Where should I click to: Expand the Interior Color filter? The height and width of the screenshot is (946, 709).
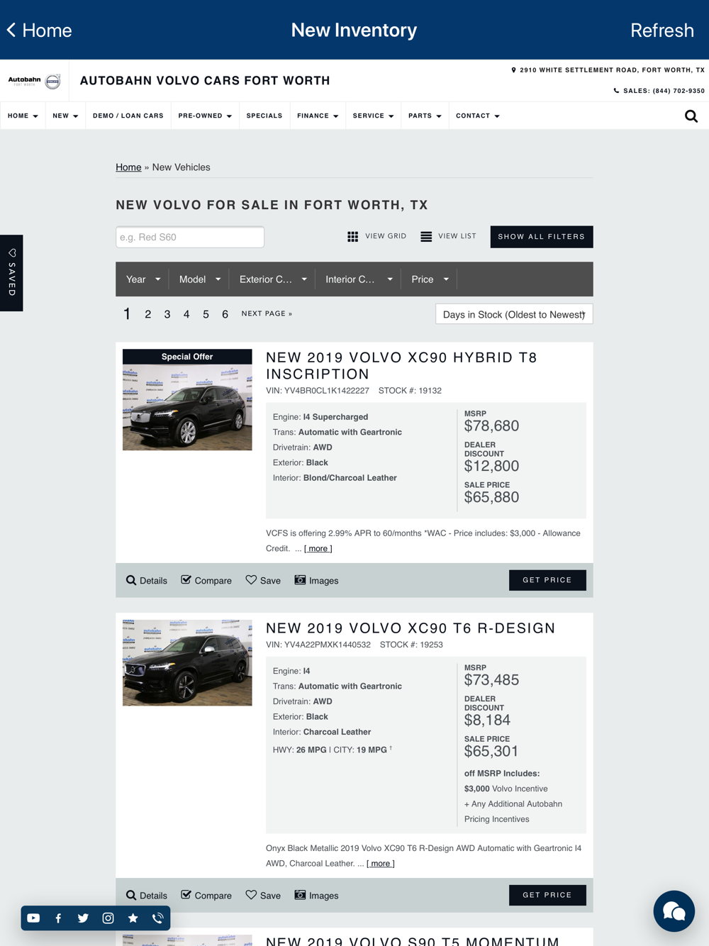pyautogui.click(x=359, y=279)
